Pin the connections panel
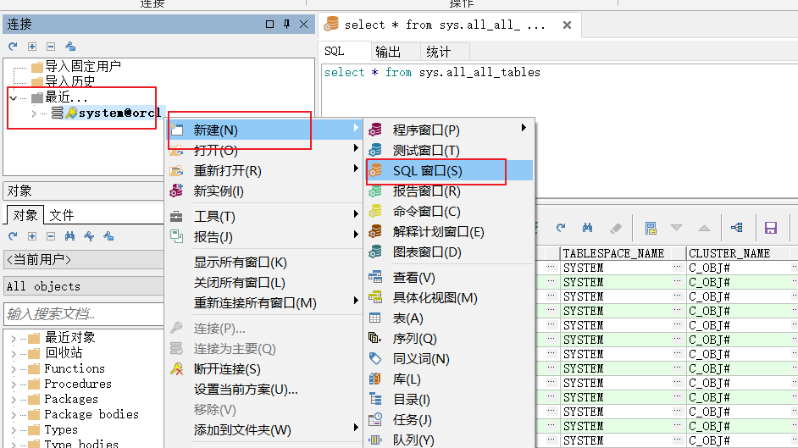The width and height of the screenshot is (798, 448). 286,24
